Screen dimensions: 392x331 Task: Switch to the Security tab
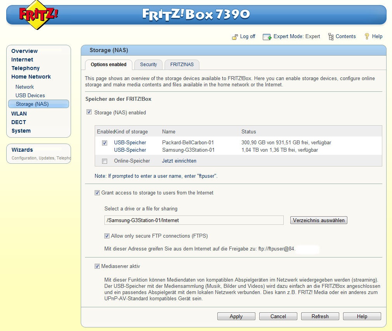coord(149,65)
